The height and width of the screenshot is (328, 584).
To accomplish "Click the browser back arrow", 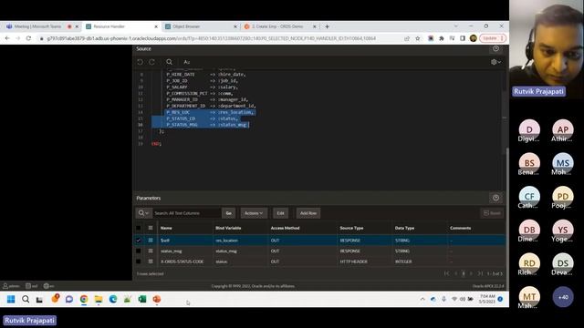I will (7, 38).
